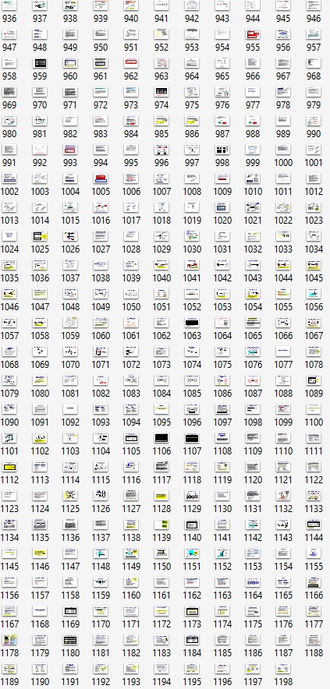
Task: Select slide thumbnail 1128
Action: (x=161, y=495)
